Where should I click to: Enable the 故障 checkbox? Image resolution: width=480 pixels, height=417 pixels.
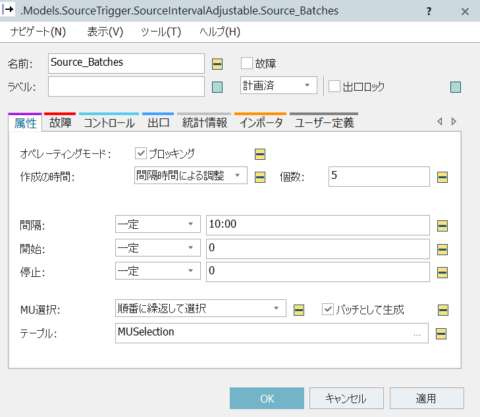point(247,63)
